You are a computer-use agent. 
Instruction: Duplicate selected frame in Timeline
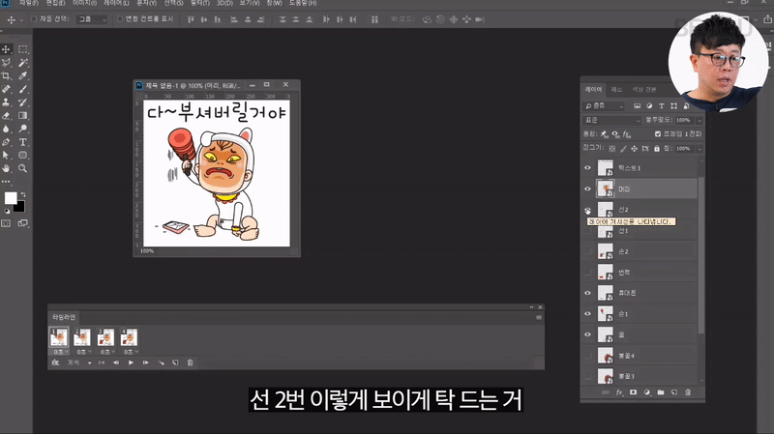(175, 362)
